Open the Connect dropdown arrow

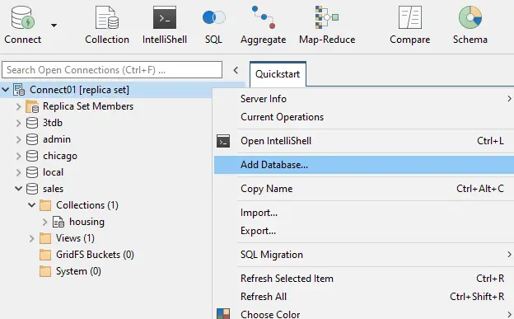pyautogui.click(x=54, y=26)
